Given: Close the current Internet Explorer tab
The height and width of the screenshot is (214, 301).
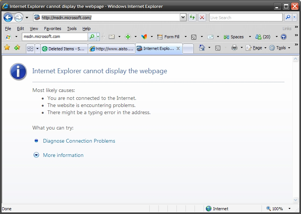Looking at the screenshot, I should (178, 48).
